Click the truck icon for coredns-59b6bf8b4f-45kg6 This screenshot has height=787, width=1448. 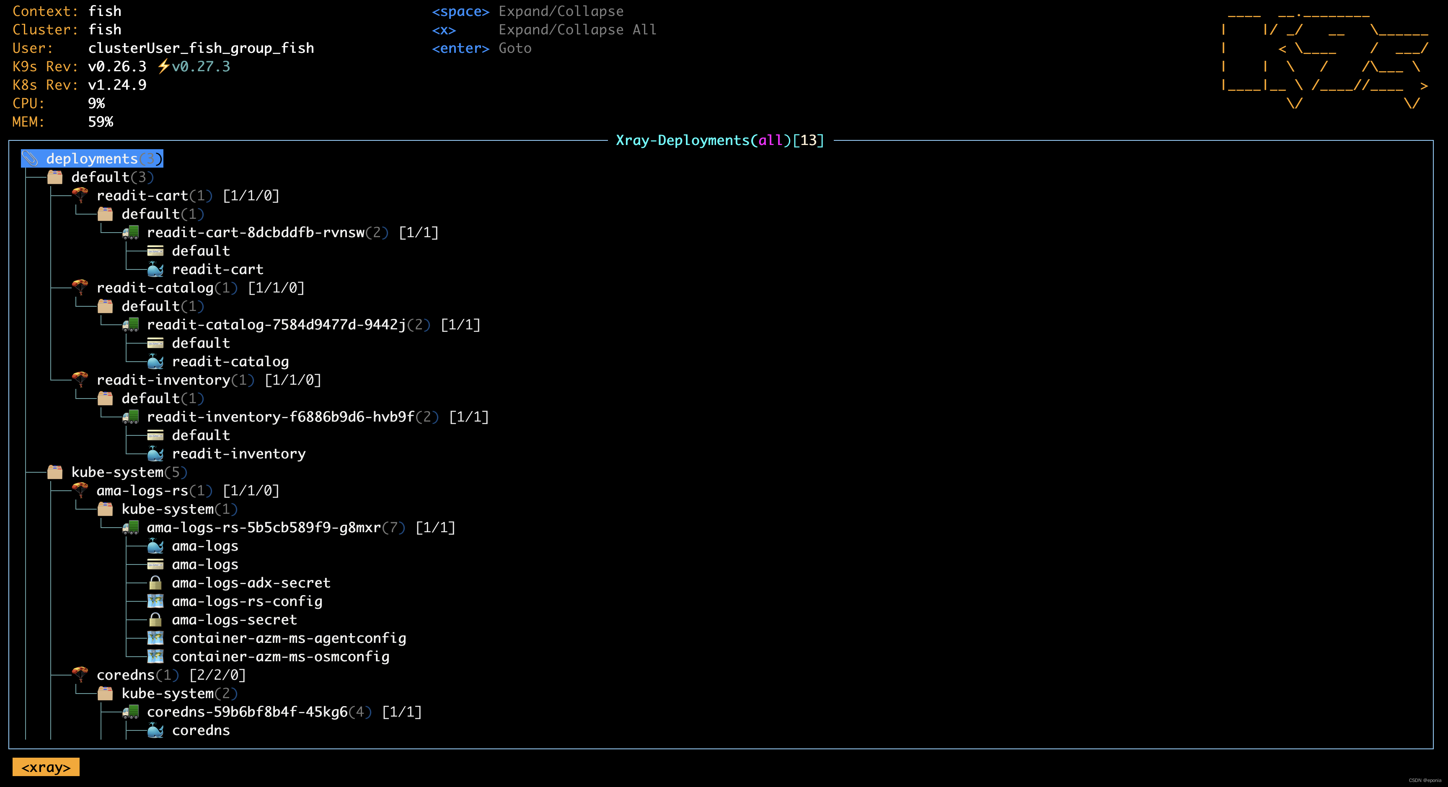(x=130, y=712)
